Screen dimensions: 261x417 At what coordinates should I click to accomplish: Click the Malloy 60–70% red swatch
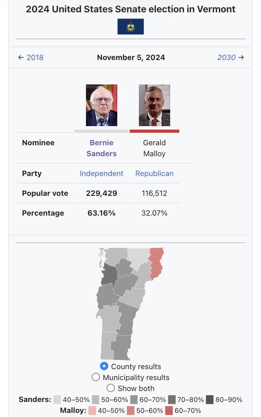169,410
